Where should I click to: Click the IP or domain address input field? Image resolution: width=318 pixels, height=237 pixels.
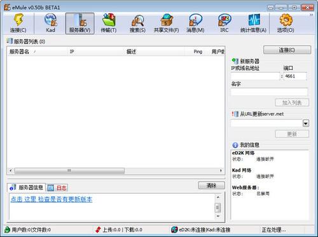coord(255,76)
